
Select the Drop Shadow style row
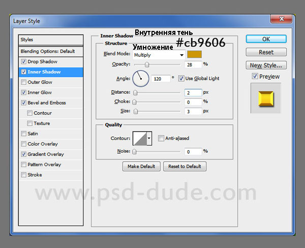click(51, 61)
